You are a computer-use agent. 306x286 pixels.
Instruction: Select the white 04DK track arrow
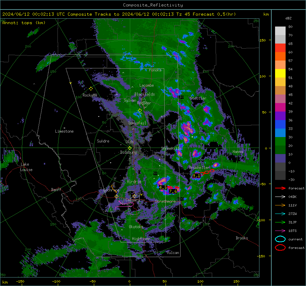(280, 197)
